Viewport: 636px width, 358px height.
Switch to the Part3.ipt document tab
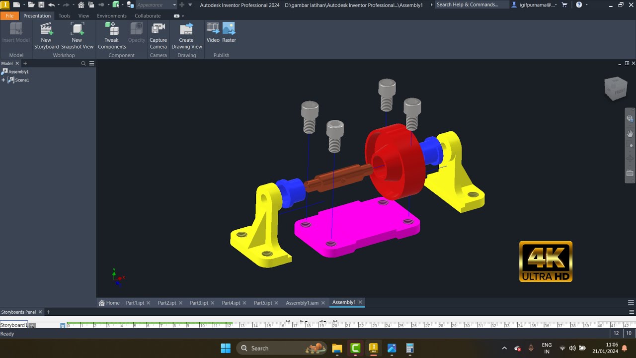point(199,303)
